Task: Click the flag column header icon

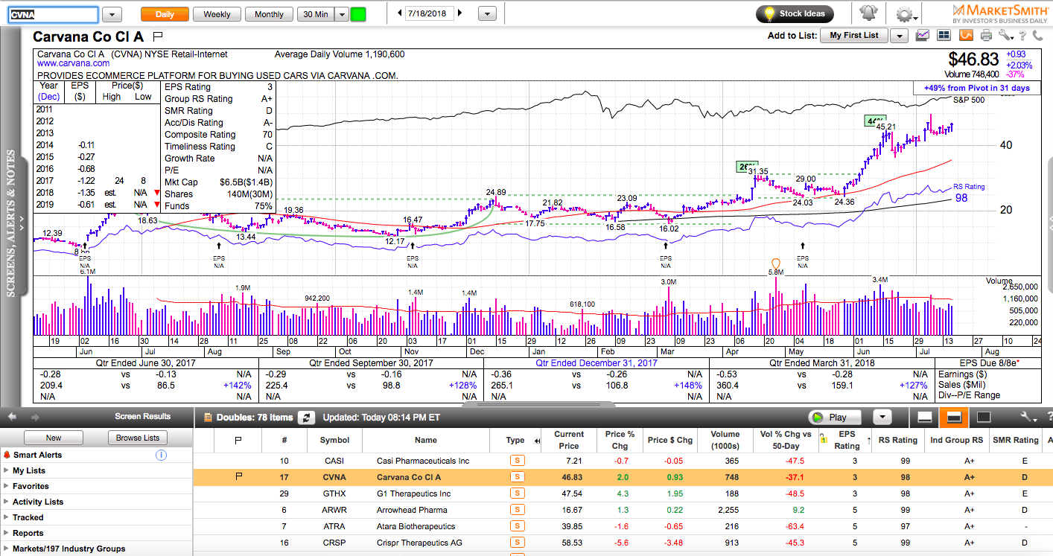Action: pos(238,440)
